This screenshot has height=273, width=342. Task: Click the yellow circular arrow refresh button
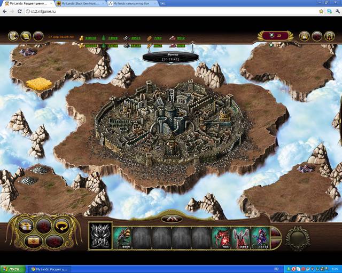(61, 227)
